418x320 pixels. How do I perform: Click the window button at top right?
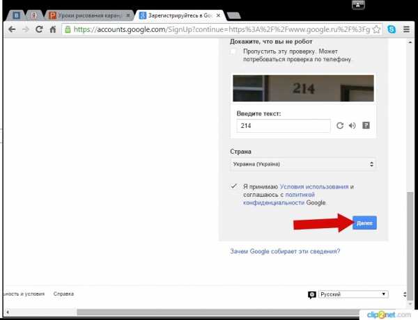point(358,5)
